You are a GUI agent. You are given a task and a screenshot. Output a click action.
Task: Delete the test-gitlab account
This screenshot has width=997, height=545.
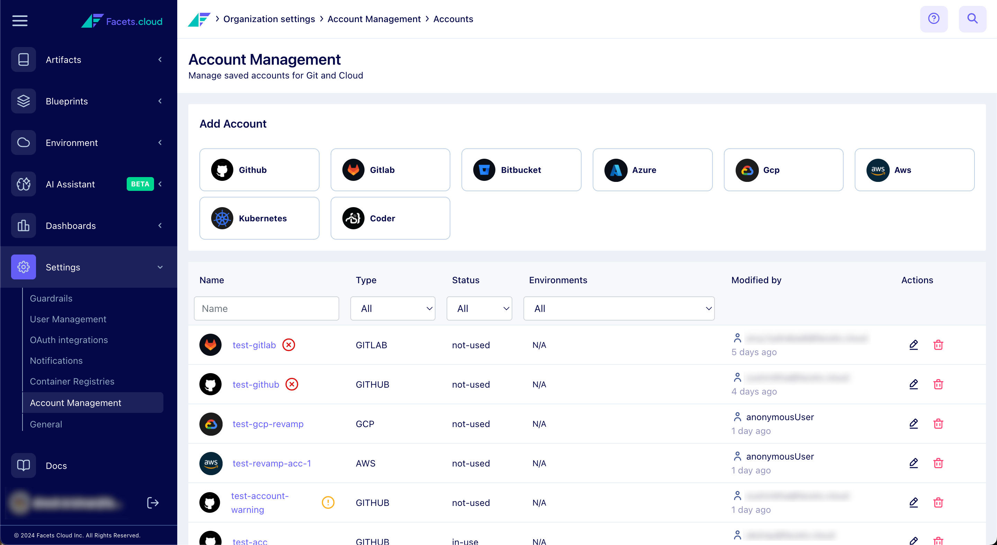(x=938, y=345)
